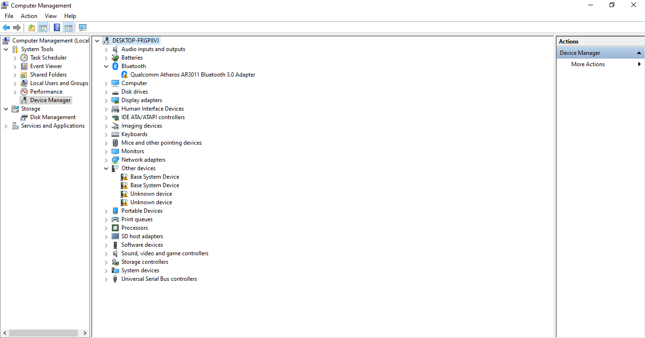Image resolution: width=645 pixels, height=338 pixels.
Task: Click the Back arrow toolbar icon
Action: pos(6,28)
